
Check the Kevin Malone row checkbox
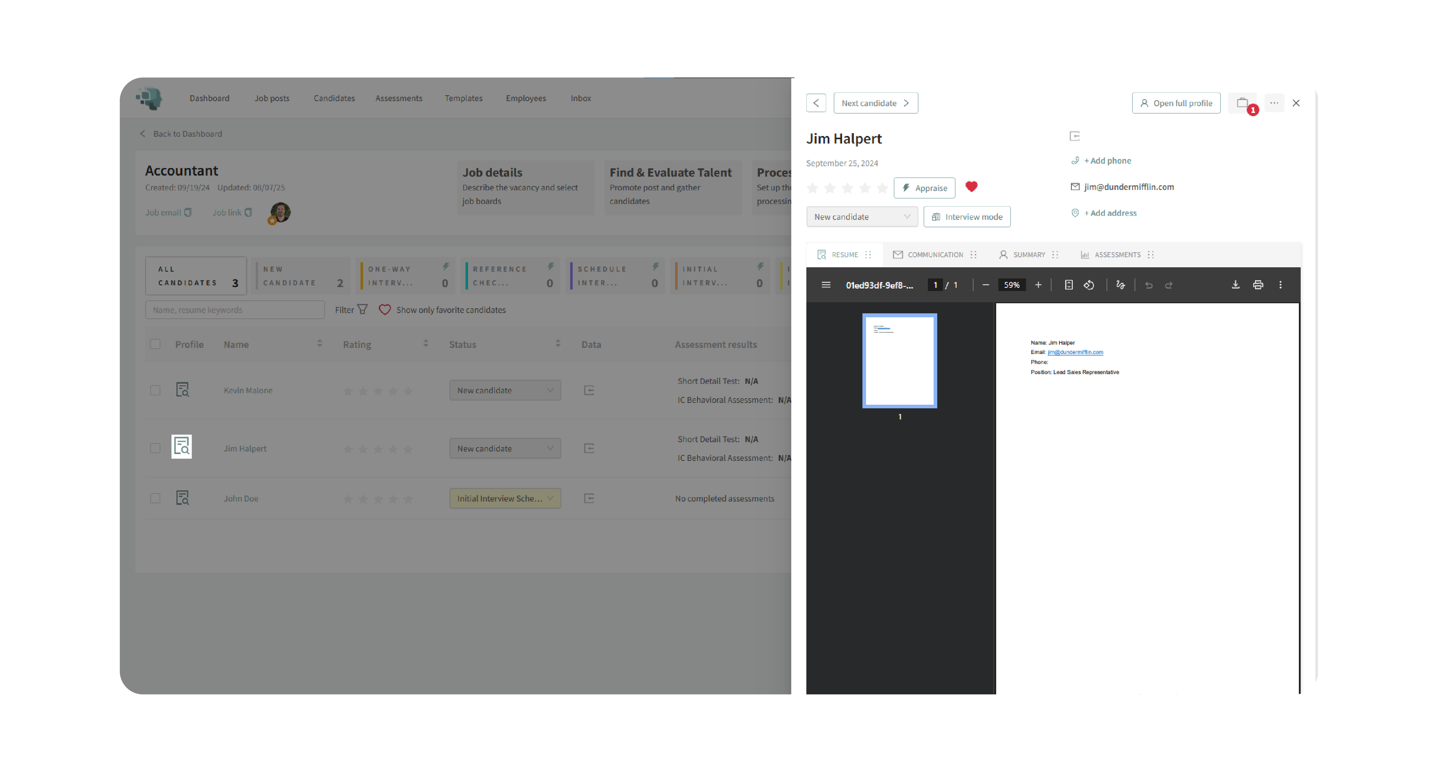click(155, 390)
